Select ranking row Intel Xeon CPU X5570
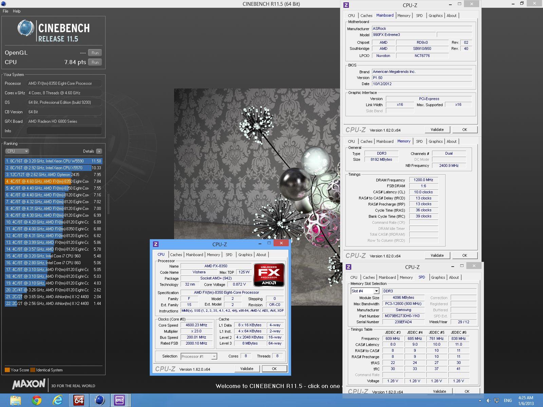543x407 pixels. click(x=53, y=168)
